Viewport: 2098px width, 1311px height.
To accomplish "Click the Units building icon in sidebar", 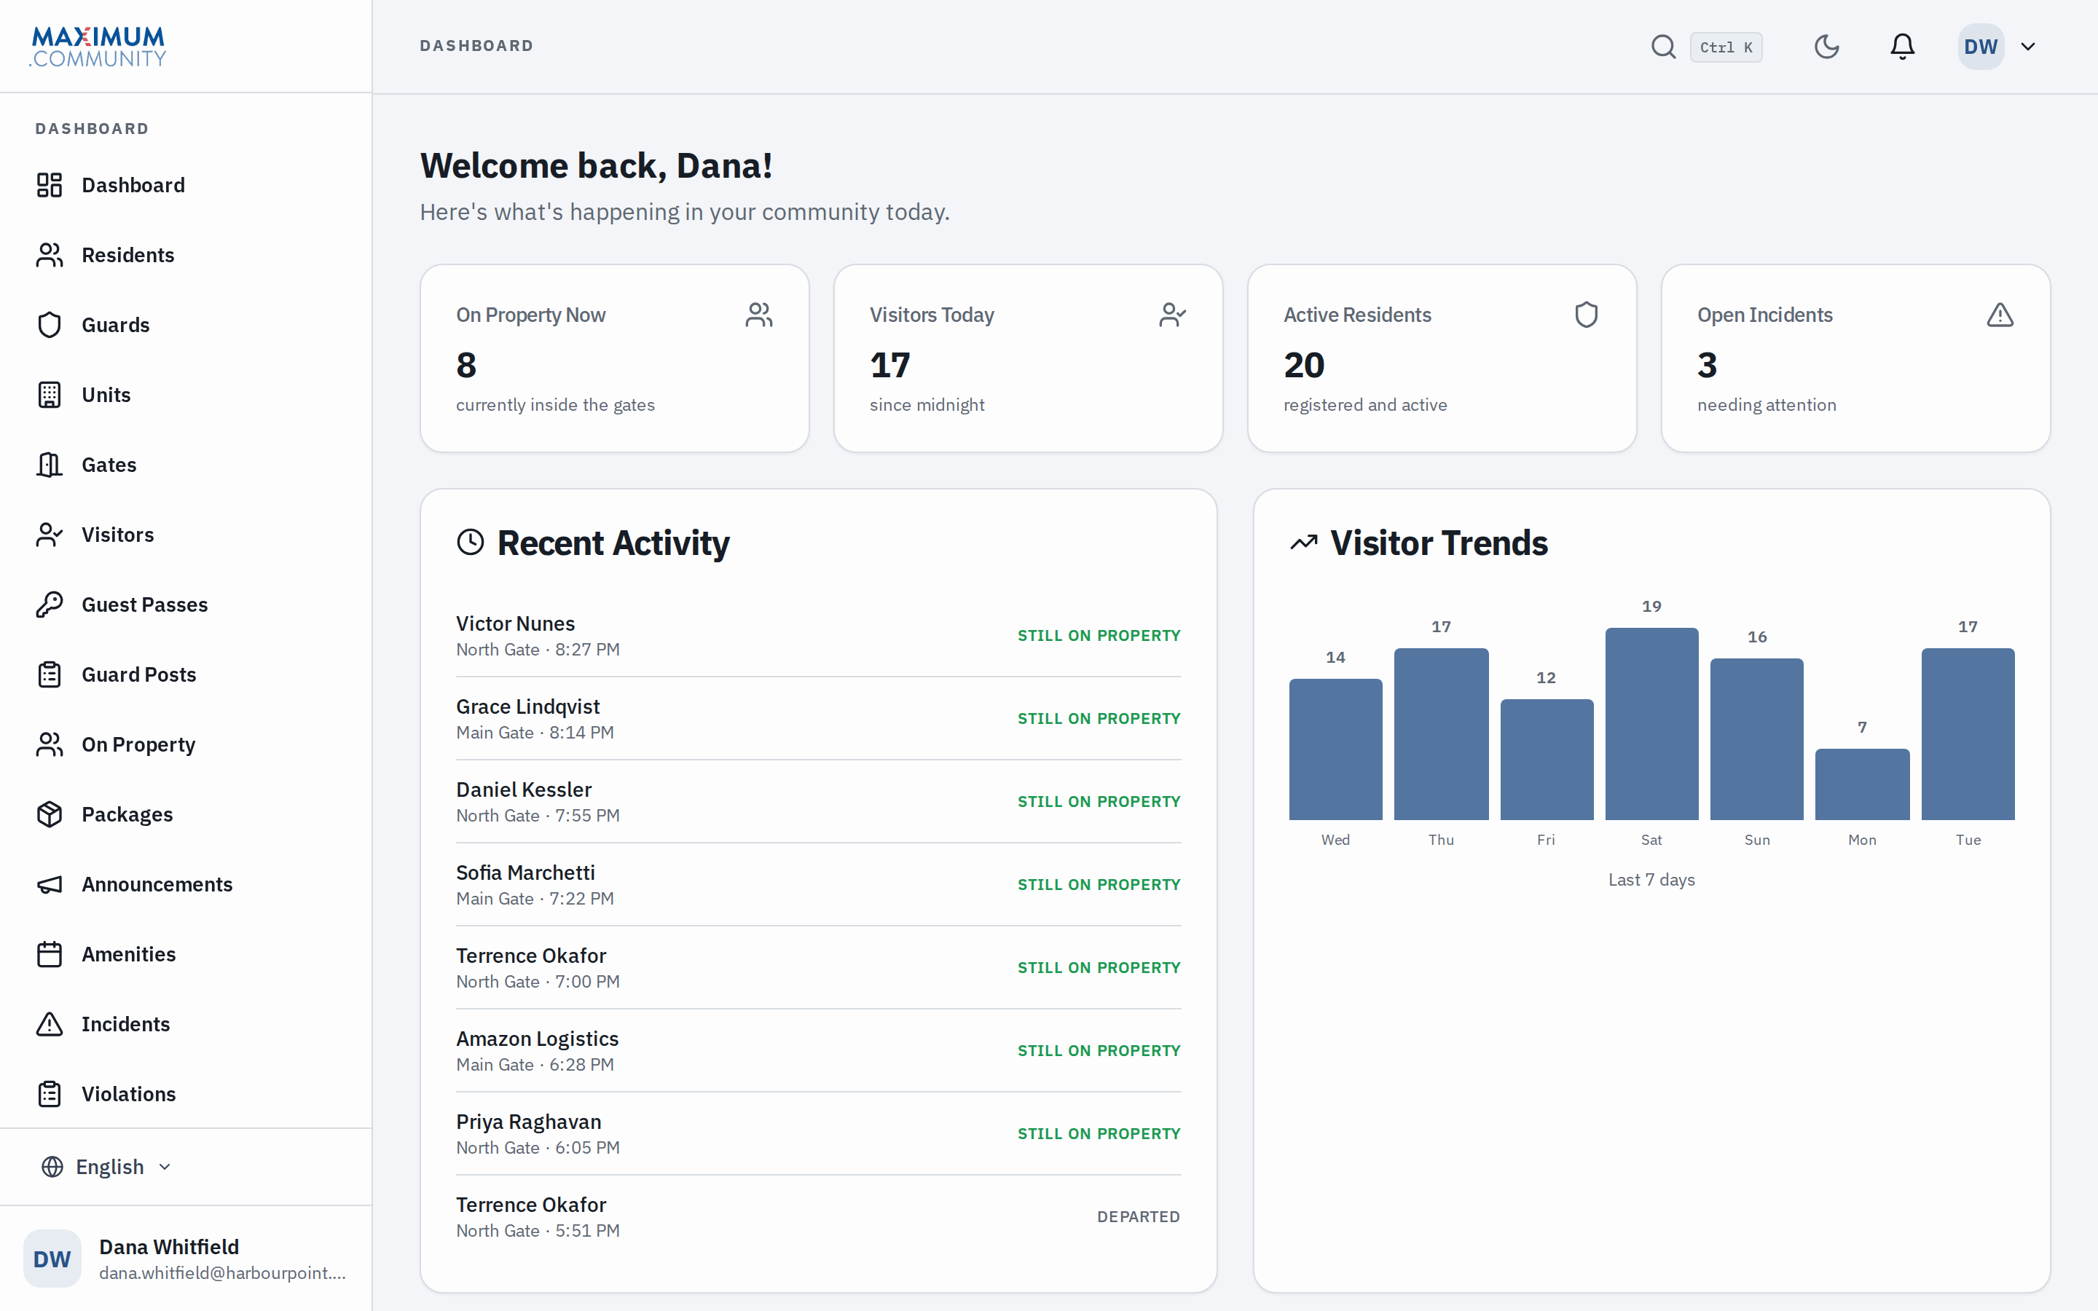I will click(50, 395).
